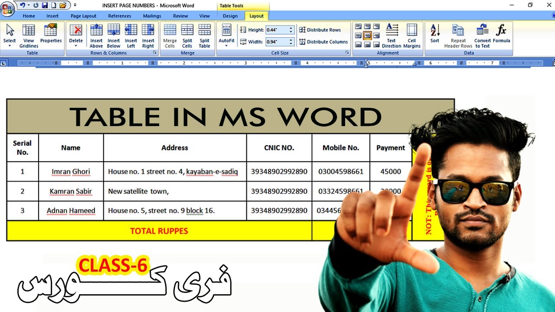
Task: Save document with the floppy disk icon
Action: click(x=45, y=5)
